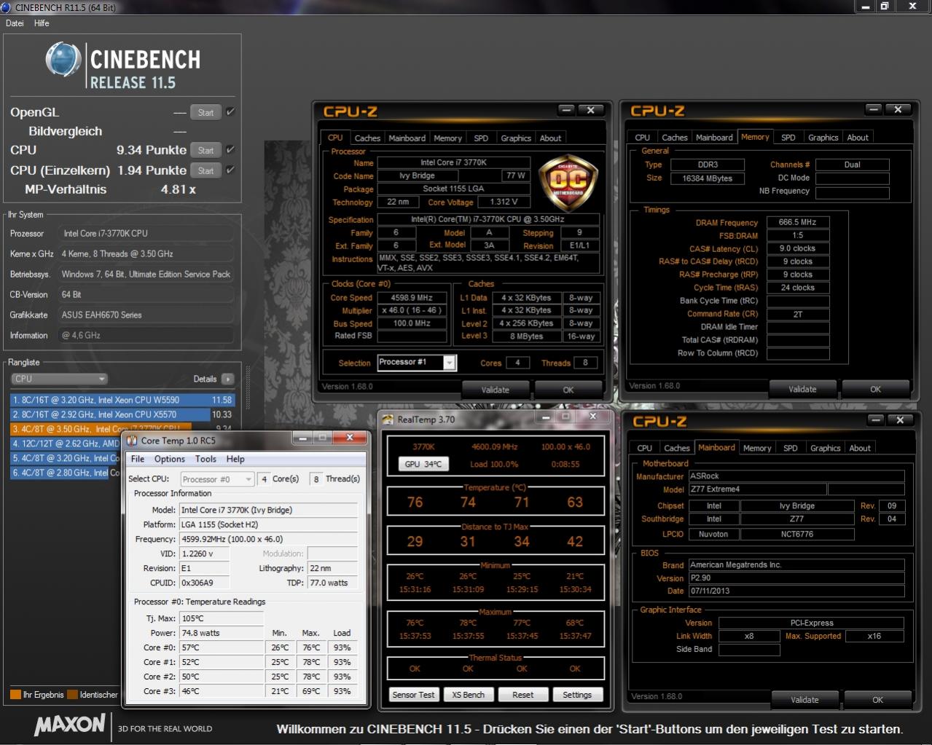Click Validate in CPU-Z CPU window

click(496, 390)
